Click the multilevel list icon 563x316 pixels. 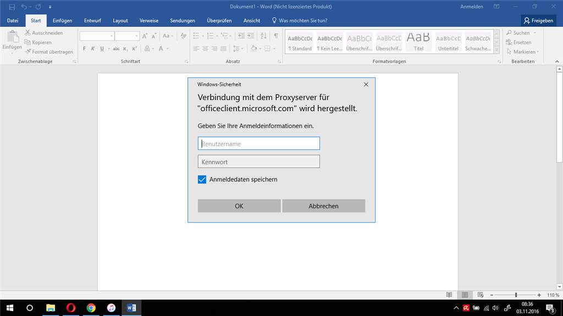click(x=224, y=36)
